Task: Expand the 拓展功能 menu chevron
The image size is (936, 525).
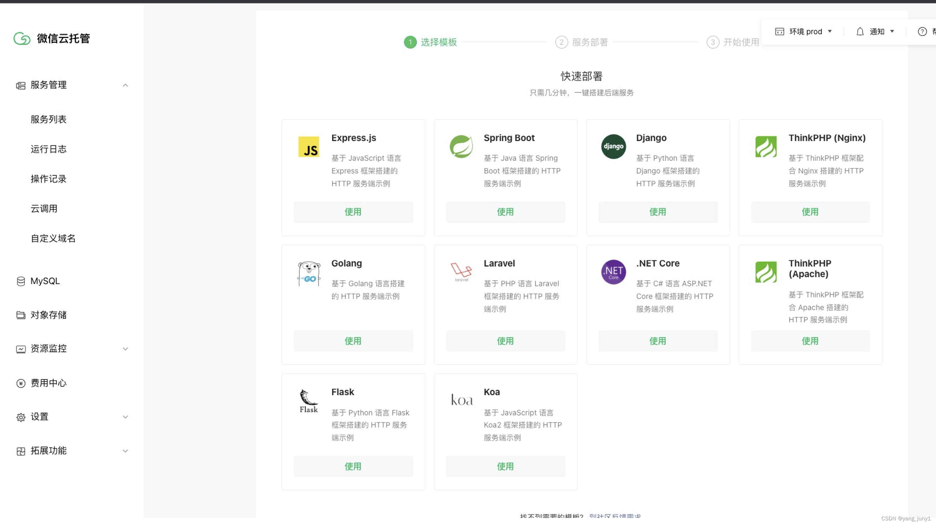Action: [125, 451]
